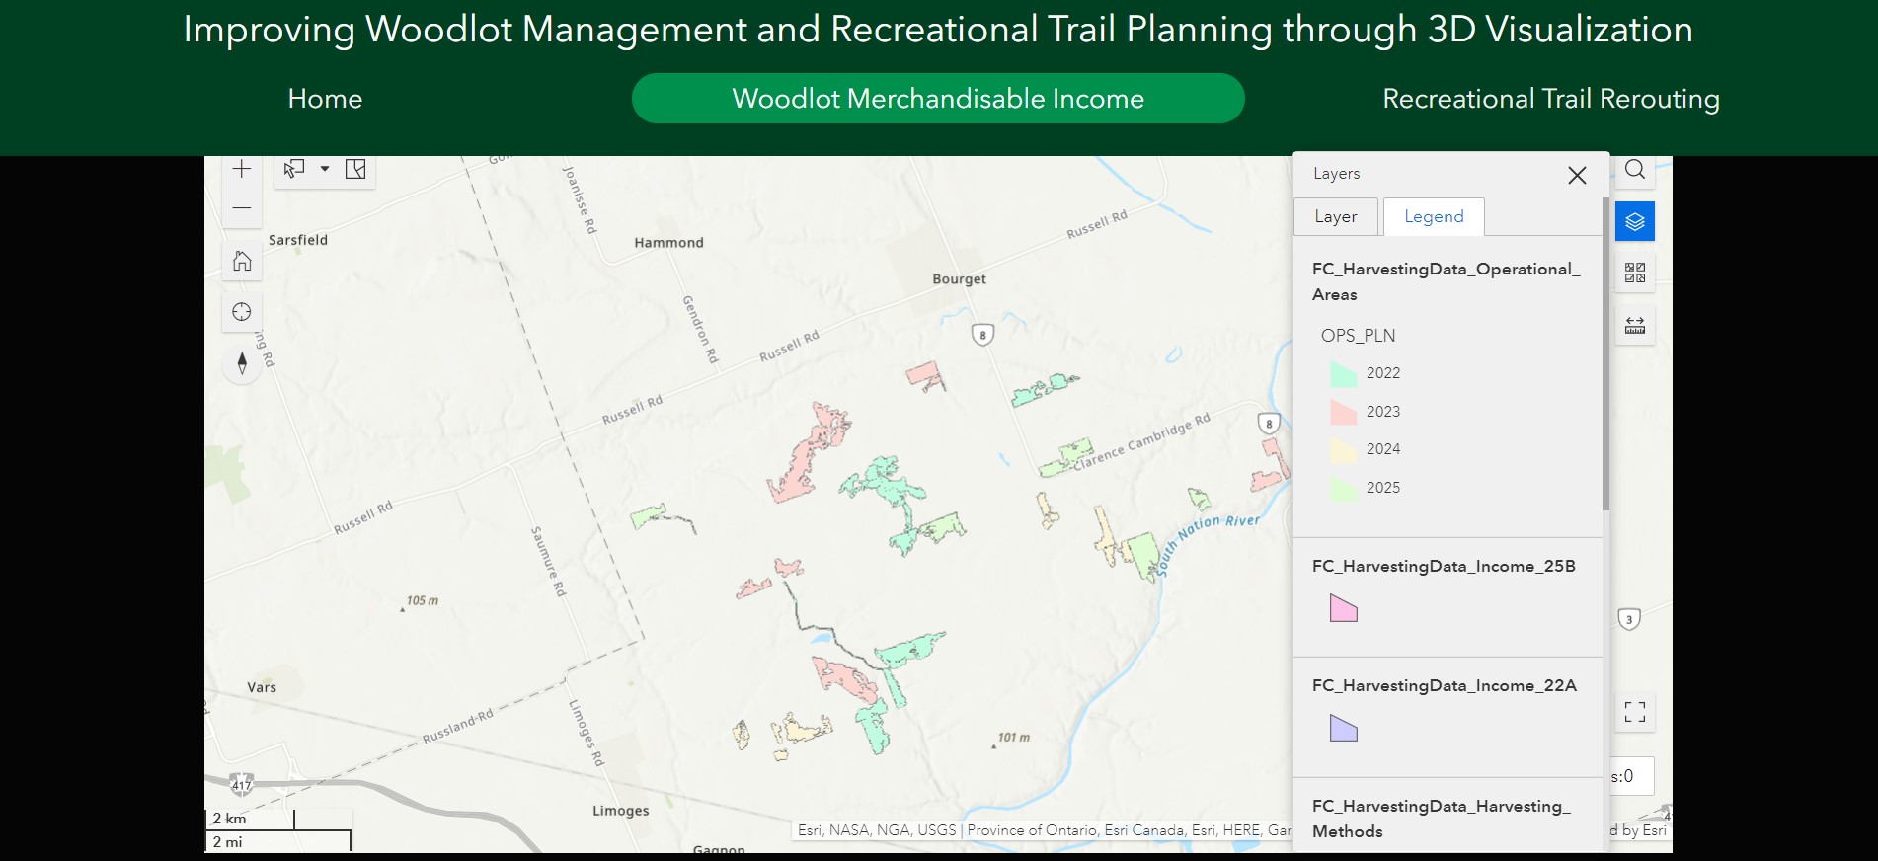The height and width of the screenshot is (861, 1878).
Task: Select the Legend tab
Action: (1434, 216)
